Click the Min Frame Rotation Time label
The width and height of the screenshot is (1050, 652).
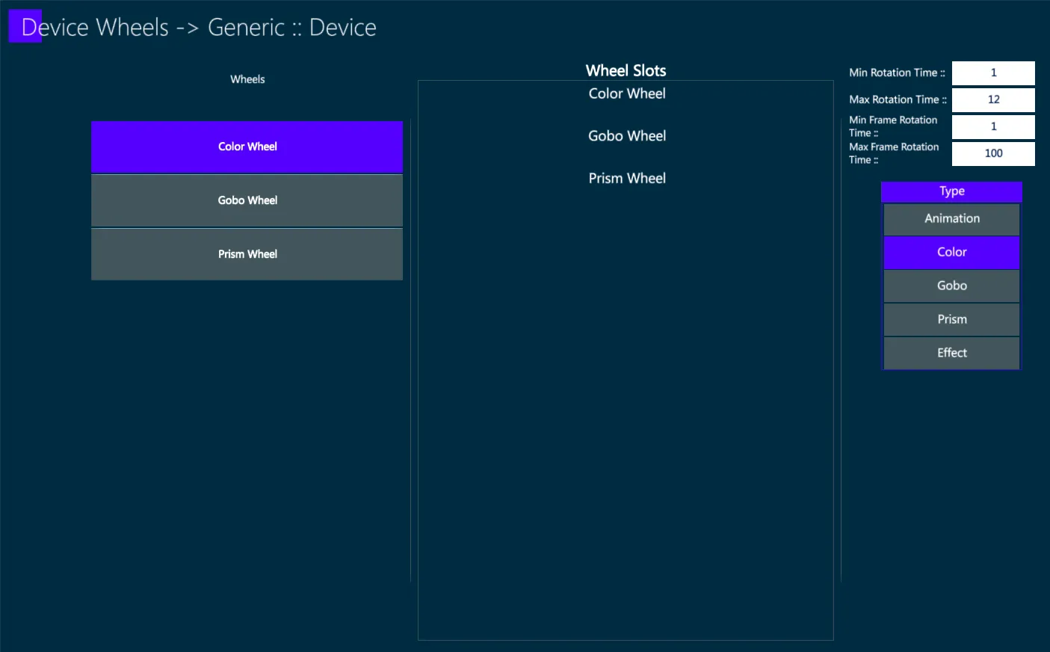tap(893, 126)
